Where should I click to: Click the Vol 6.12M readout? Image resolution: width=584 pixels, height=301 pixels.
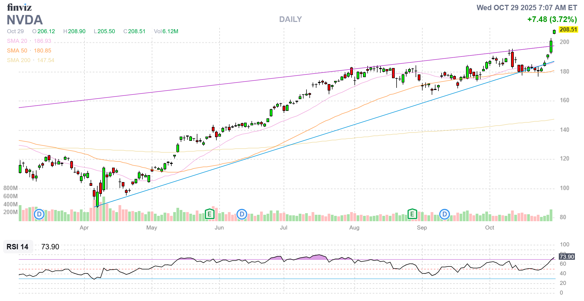[166, 31]
